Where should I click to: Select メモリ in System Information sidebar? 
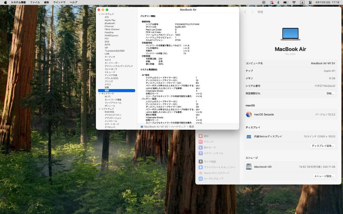point(108,85)
